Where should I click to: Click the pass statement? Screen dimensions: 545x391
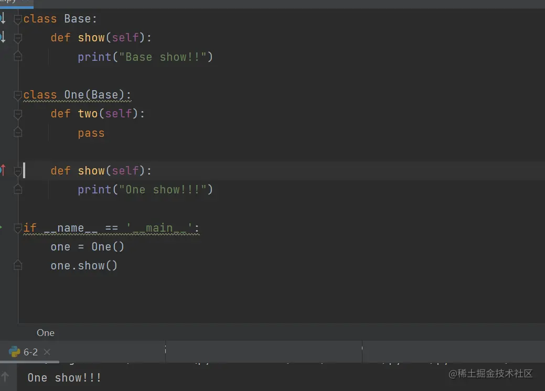pyautogui.click(x=91, y=133)
